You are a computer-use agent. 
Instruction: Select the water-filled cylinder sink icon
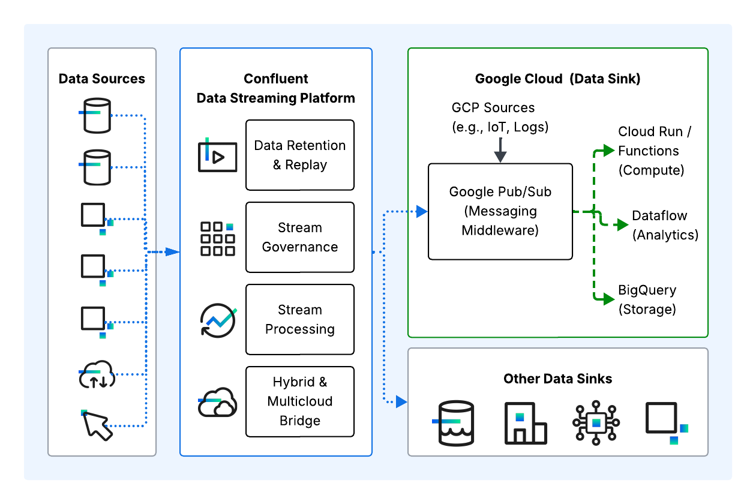click(x=455, y=422)
